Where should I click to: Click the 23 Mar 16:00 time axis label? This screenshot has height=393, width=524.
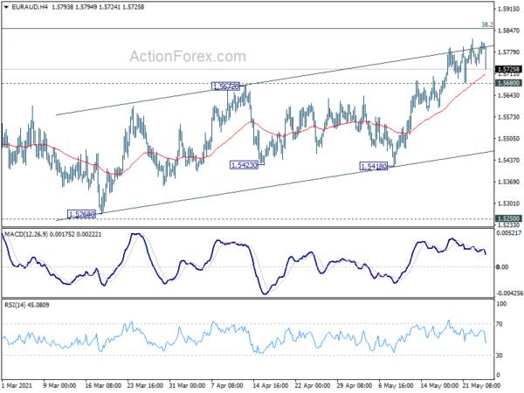[x=144, y=385]
